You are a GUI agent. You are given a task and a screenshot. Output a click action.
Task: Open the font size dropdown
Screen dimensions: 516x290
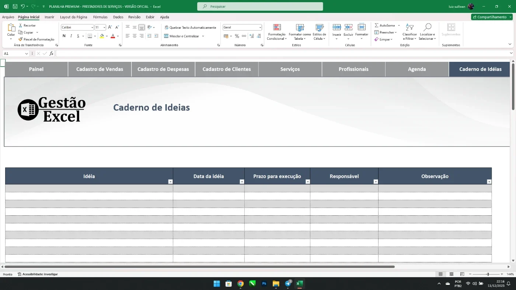104,28
